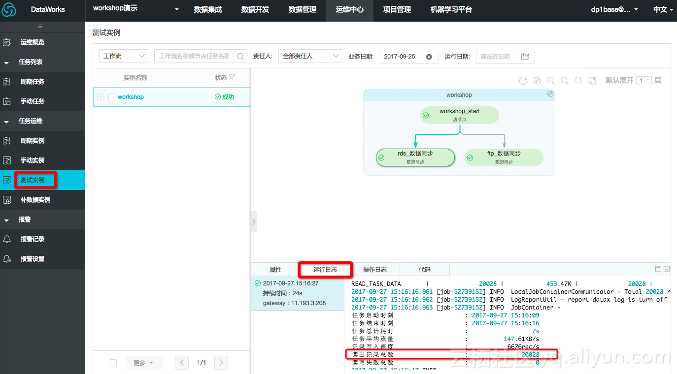Select the rds_数据同步 node
Viewport: 677px width, 374px height.
point(415,157)
